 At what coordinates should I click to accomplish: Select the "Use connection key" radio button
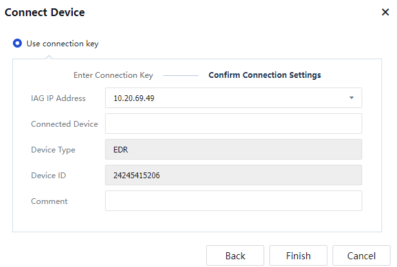17,44
